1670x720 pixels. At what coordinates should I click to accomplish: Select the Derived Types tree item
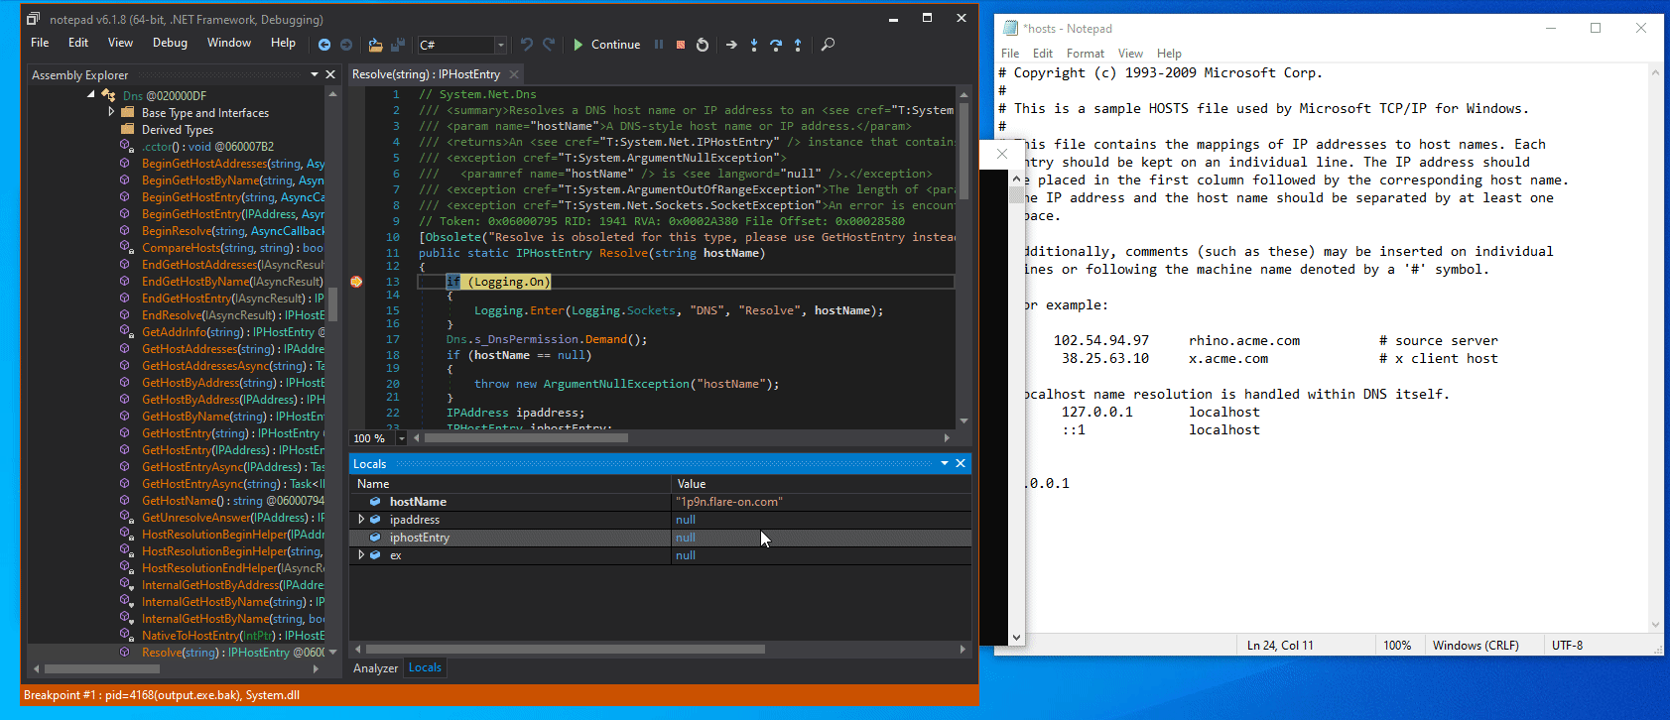pos(177,130)
